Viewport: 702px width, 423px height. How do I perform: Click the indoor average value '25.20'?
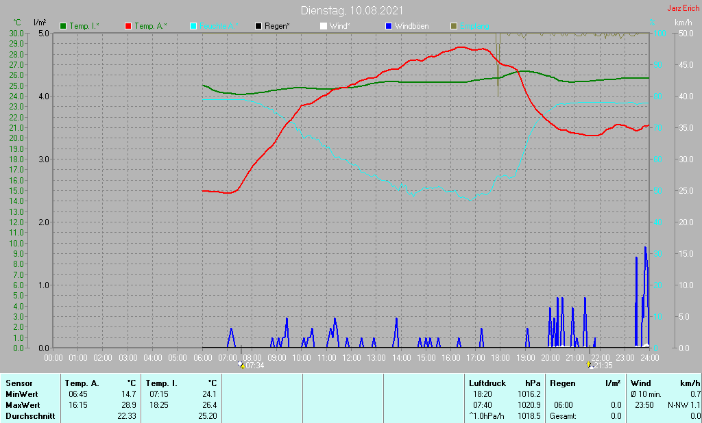coord(207,415)
